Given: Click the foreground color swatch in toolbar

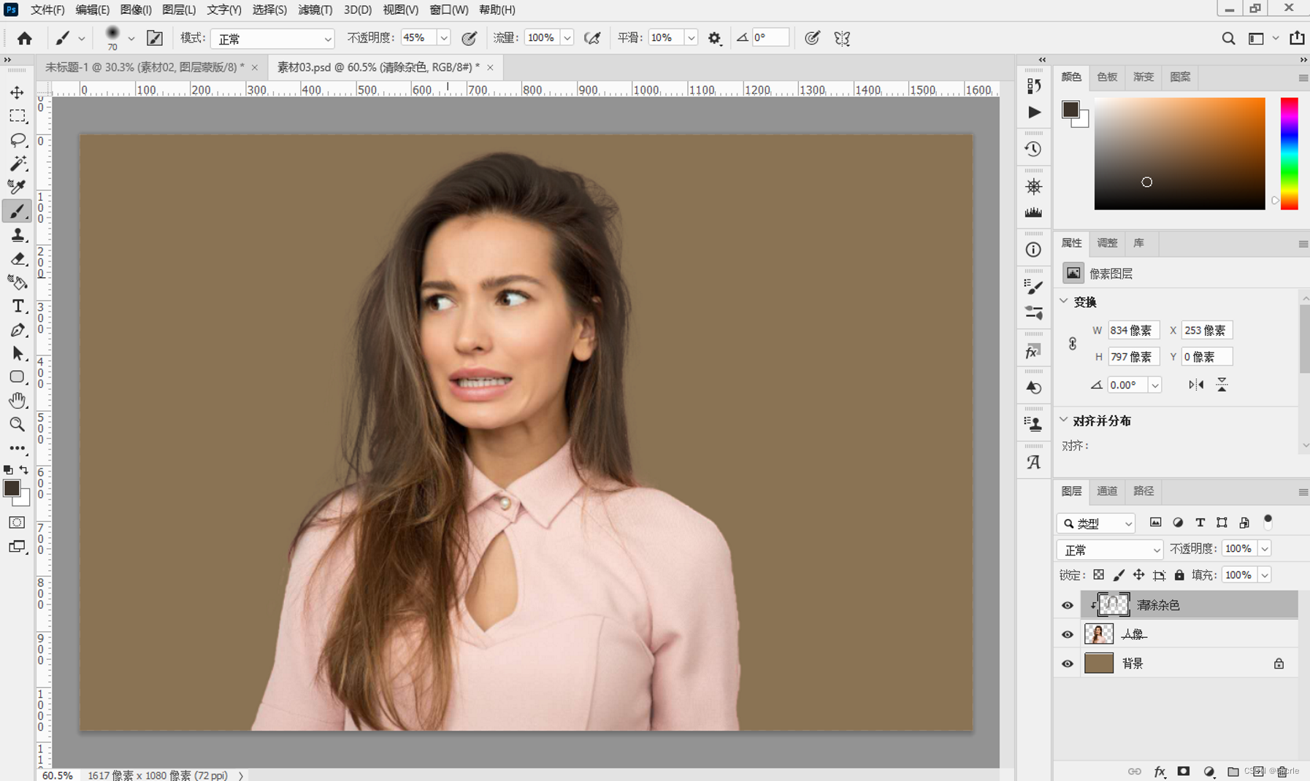Looking at the screenshot, I should (11, 488).
